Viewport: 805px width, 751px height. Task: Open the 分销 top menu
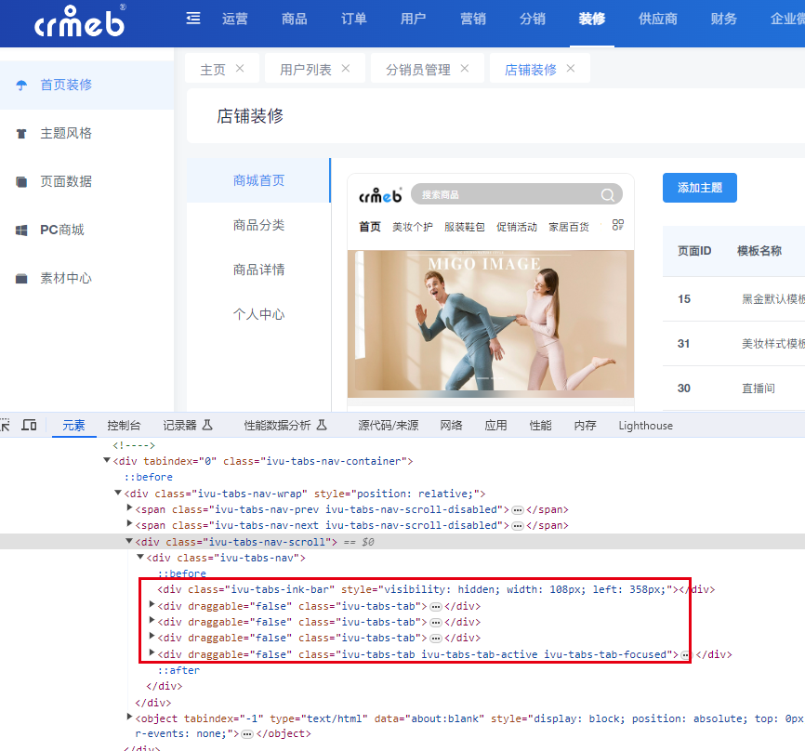point(533,19)
